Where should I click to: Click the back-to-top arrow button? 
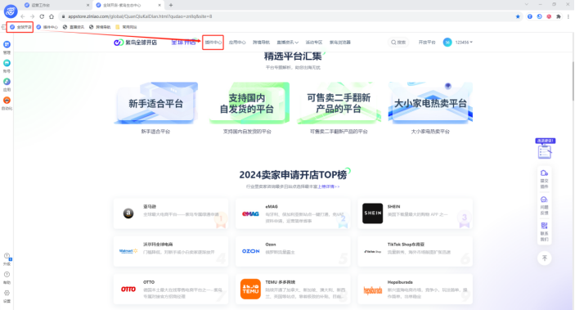(545, 258)
